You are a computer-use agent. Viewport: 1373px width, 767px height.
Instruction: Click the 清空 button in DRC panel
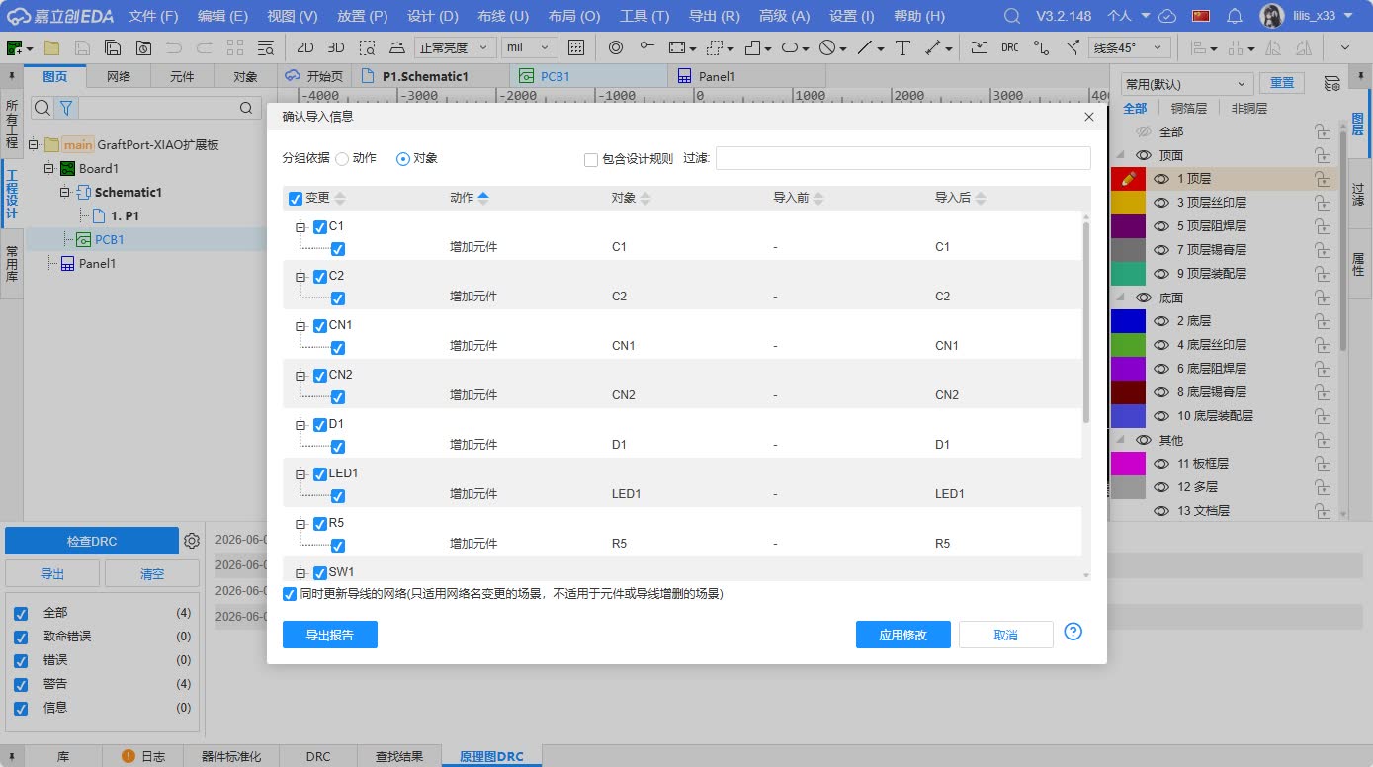152,573
